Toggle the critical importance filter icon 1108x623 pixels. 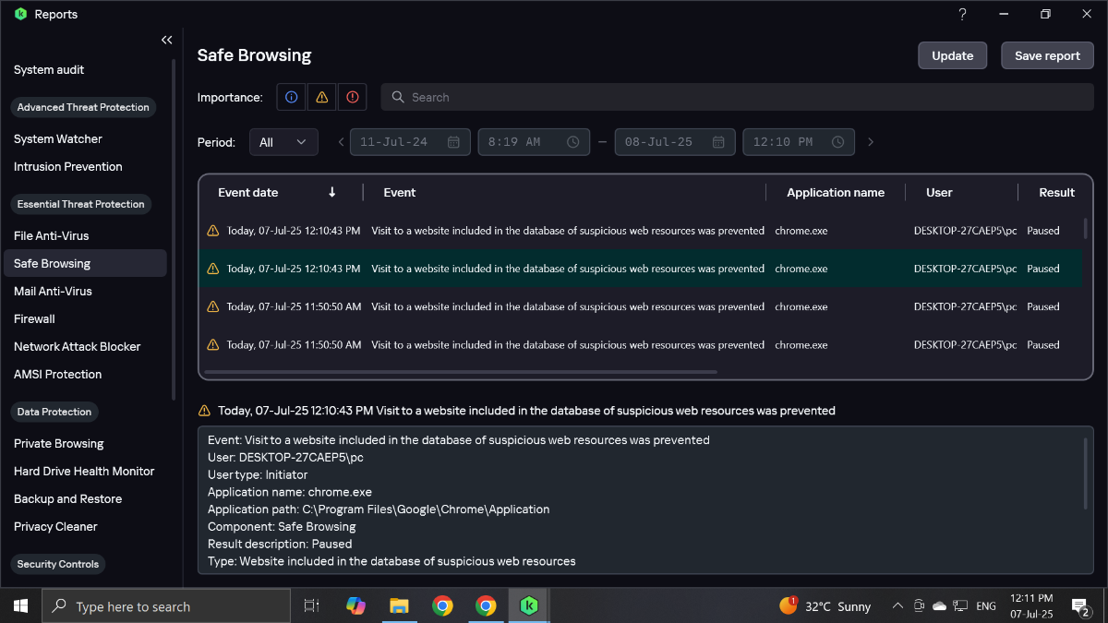tap(353, 97)
